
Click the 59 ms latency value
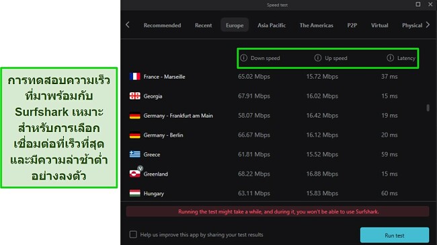[x=389, y=154]
